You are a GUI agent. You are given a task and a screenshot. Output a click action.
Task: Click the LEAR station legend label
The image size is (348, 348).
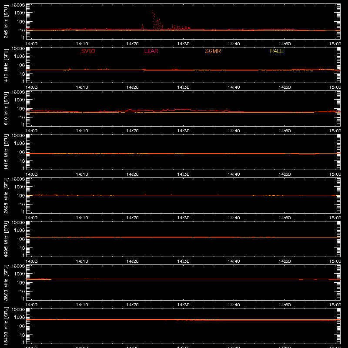click(x=151, y=51)
